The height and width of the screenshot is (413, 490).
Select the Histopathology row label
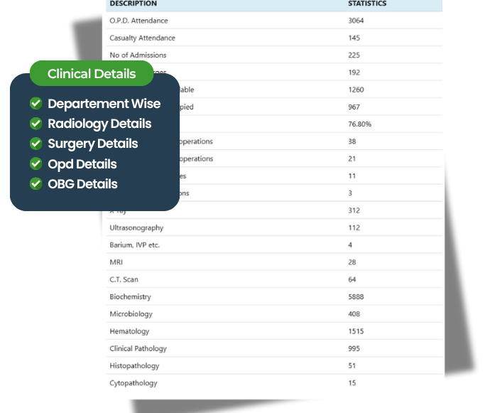134,366
